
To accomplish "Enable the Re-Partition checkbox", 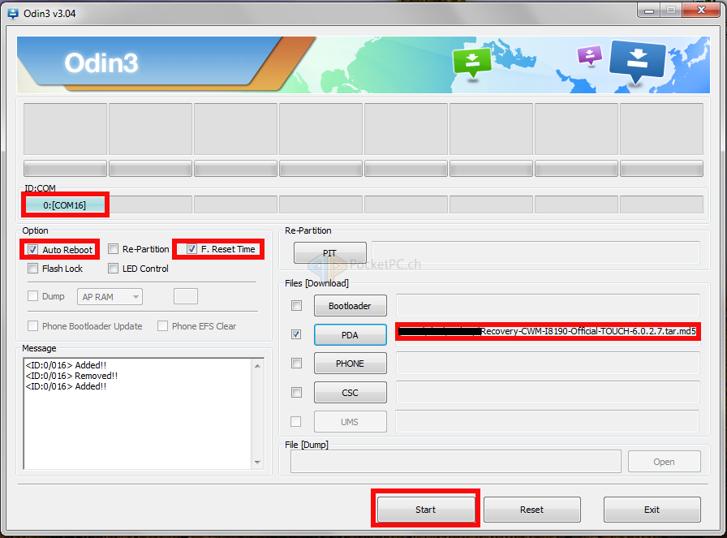I will tap(113, 249).
